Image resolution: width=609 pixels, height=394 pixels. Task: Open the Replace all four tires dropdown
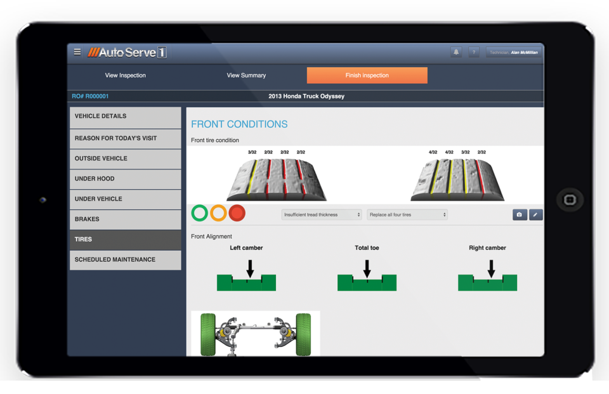click(x=407, y=214)
